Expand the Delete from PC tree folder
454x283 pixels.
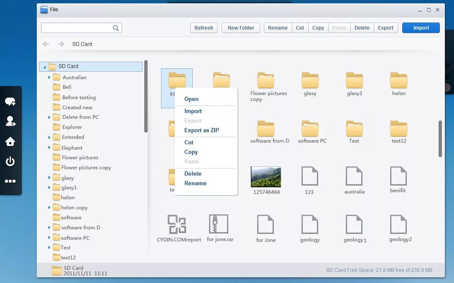click(x=49, y=117)
